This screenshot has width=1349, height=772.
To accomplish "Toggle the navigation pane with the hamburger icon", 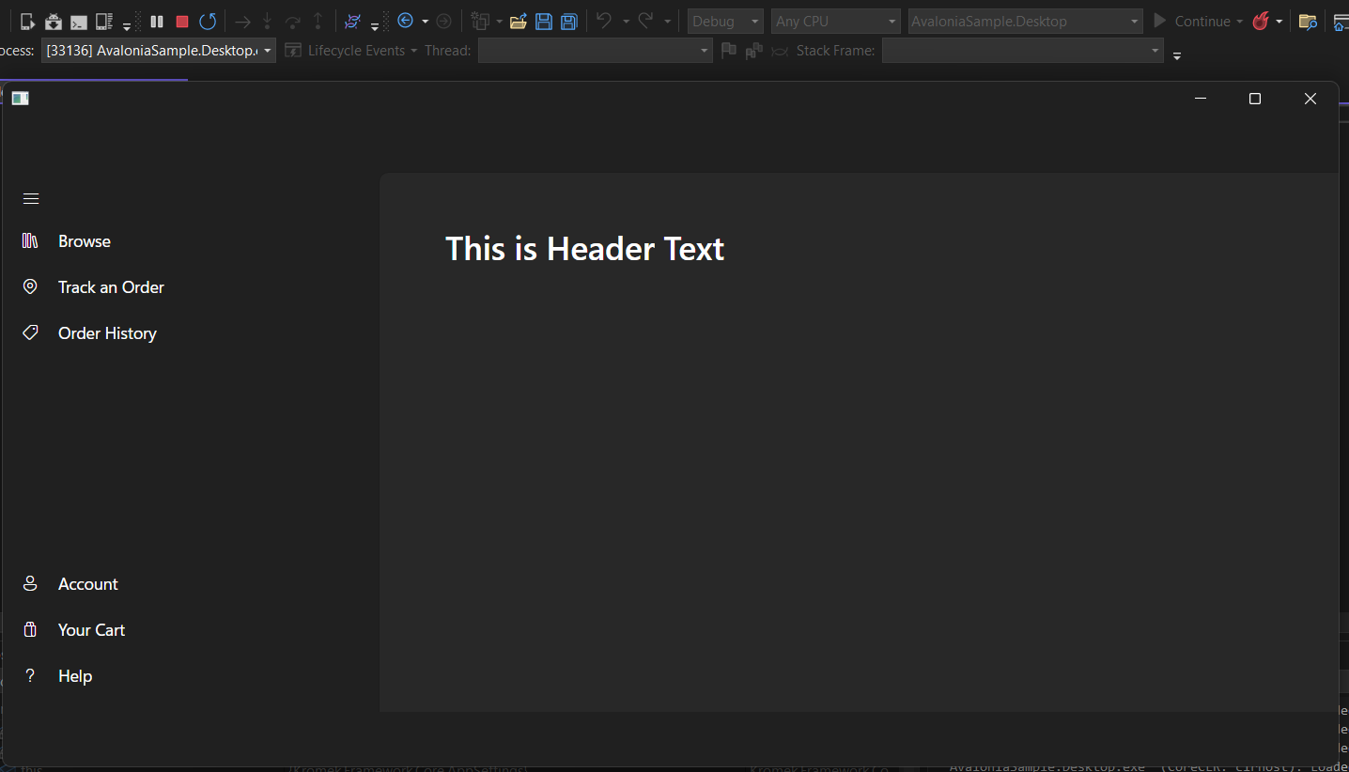I will point(30,198).
